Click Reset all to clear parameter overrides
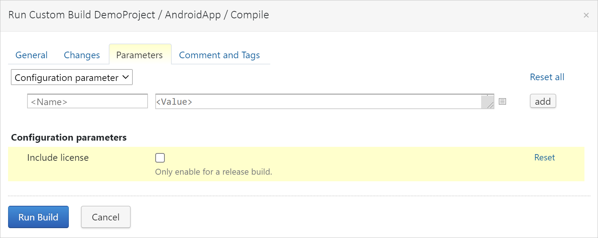 pos(547,77)
